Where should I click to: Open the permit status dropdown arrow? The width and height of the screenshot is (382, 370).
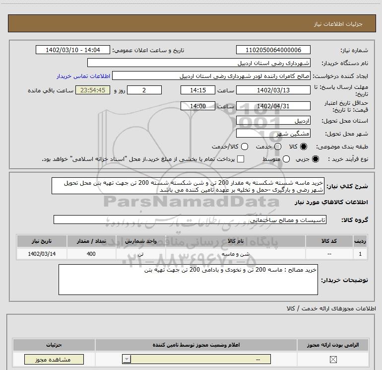[x=127, y=359]
